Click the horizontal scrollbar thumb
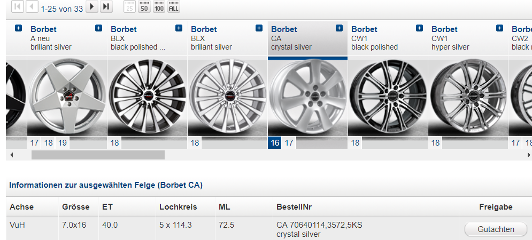This screenshot has height=240, width=532. (98, 155)
